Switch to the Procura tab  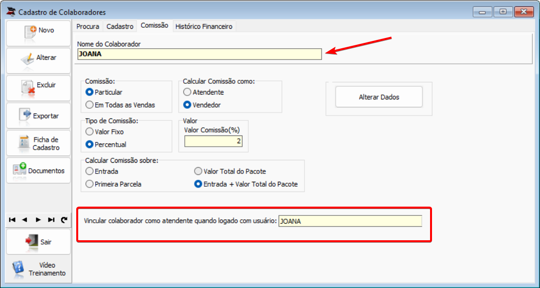[x=88, y=26]
